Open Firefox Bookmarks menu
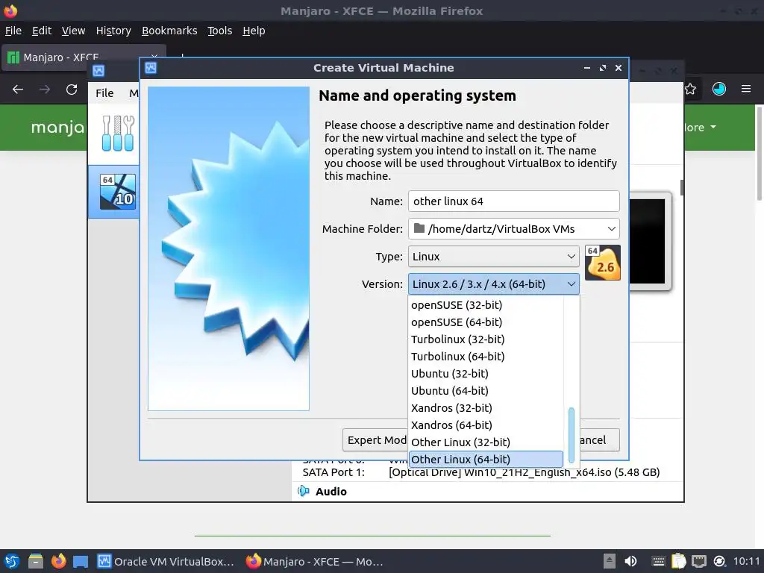This screenshot has width=764, height=573. point(169,31)
